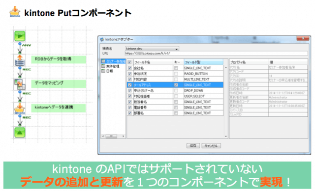Viewport: 315px width, 191px height.
Task: Click the 日報 app table icon
Action: (x=103, y=71)
